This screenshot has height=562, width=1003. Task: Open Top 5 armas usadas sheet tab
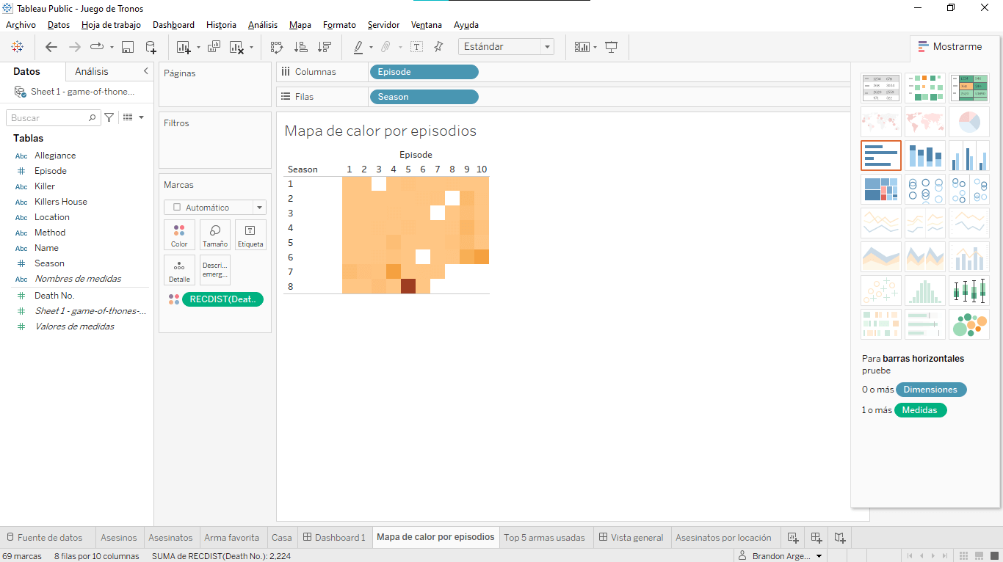tap(544, 537)
